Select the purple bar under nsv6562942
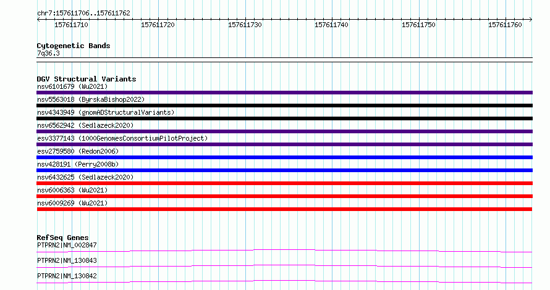The image size is (550, 290). (284, 131)
